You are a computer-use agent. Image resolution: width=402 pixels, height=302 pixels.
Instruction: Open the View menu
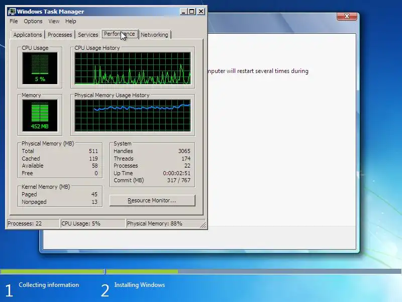(54, 21)
